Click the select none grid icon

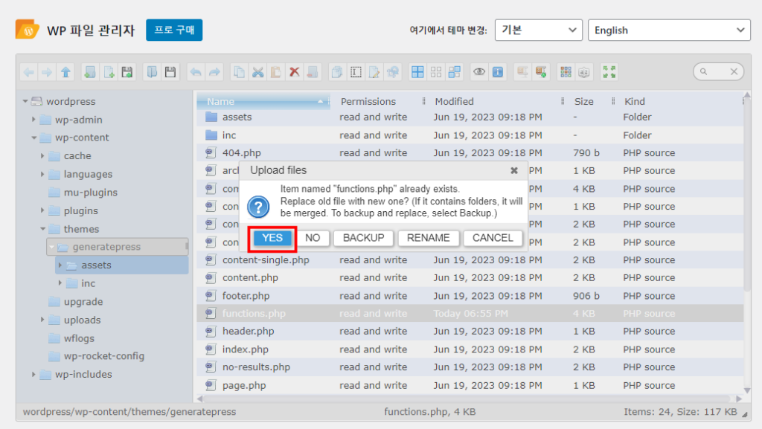[436, 72]
